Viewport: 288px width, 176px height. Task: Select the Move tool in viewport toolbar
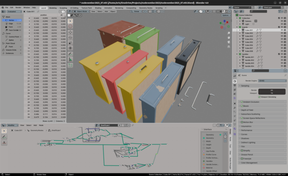tap(70, 32)
